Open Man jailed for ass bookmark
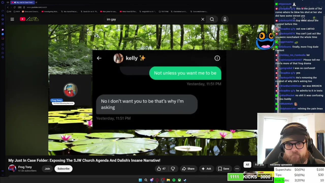 (108, 11)
